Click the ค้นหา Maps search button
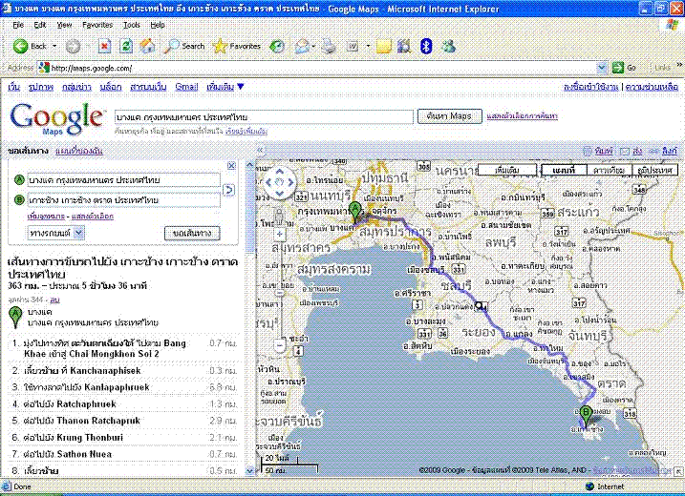Viewport: 685px width, 496px height. [x=449, y=115]
